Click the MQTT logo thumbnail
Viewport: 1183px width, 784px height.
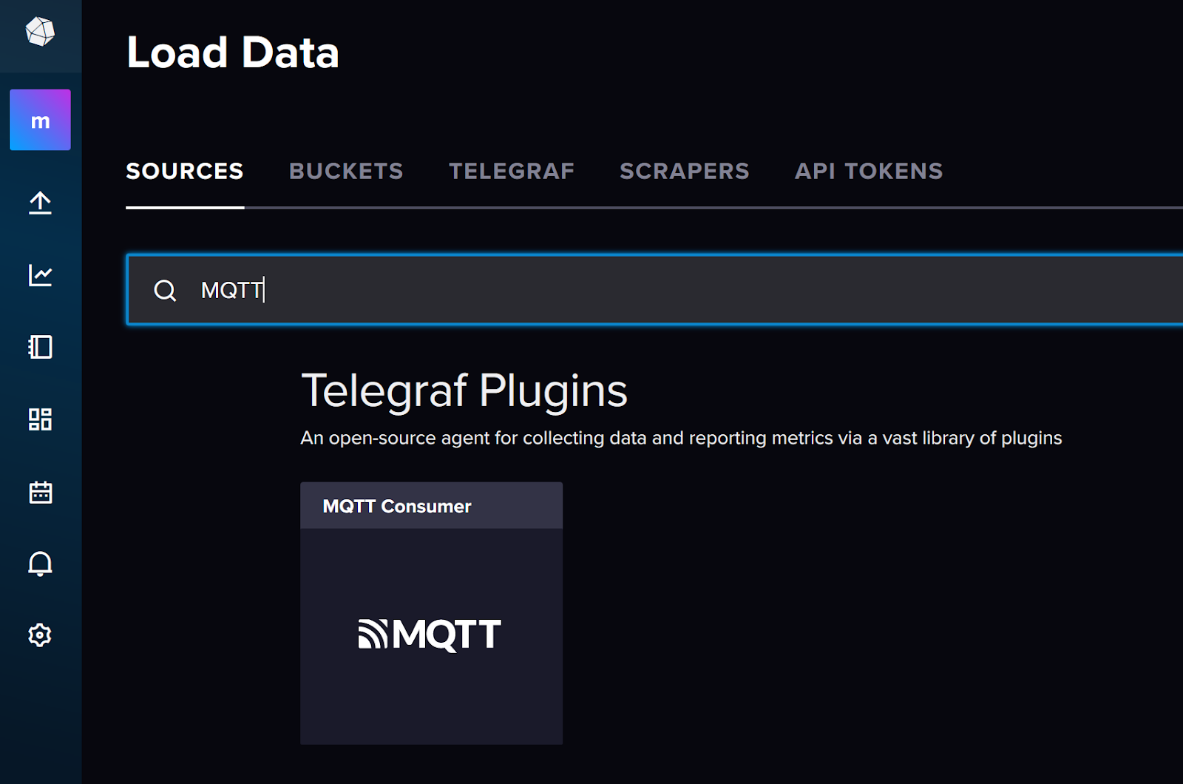430,635
